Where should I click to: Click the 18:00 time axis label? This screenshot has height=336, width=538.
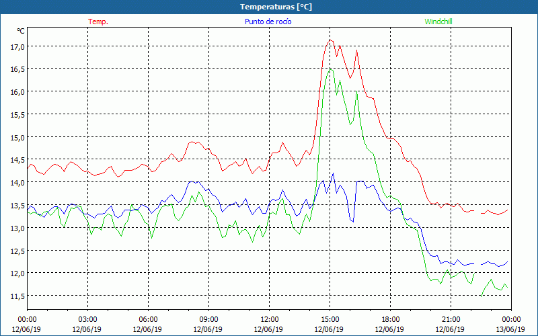click(x=391, y=320)
